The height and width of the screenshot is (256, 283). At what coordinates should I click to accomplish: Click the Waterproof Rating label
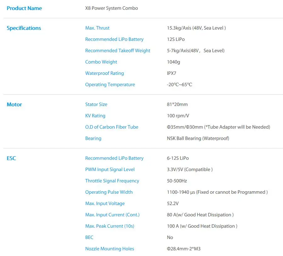104,73
